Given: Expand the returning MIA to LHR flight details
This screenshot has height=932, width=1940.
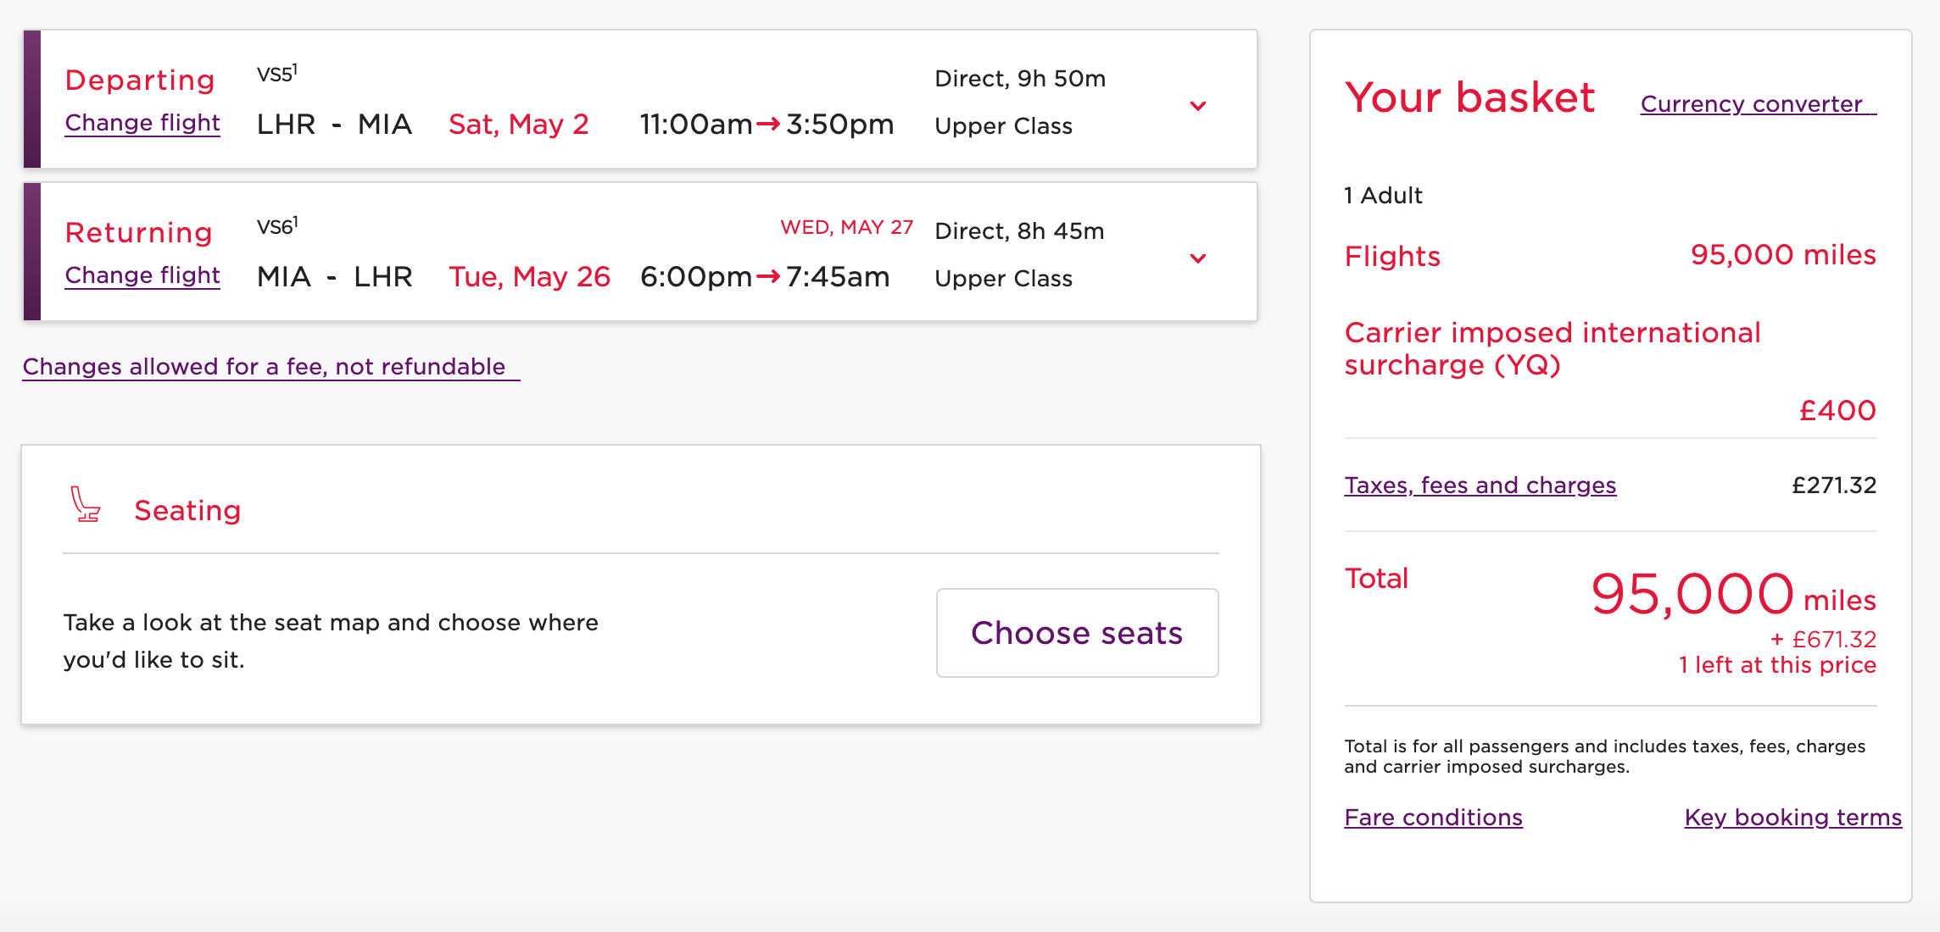Looking at the screenshot, I should (1197, 258).
